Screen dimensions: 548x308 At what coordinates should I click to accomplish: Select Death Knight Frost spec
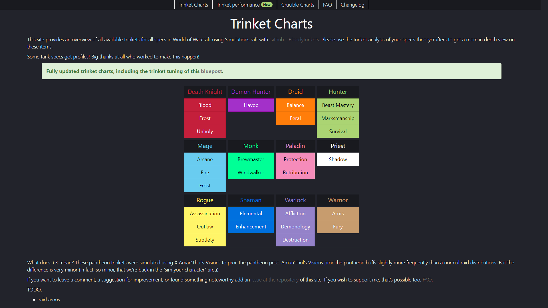pyautogui.click(x=205, y=118)
